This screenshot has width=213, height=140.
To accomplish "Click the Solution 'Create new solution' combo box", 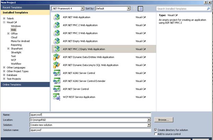I will click(90, 125).
